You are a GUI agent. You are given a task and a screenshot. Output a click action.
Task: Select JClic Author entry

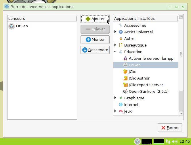click(139, 78)
